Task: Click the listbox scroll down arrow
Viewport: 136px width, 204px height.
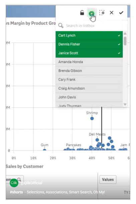Action: tap(125, 104)
